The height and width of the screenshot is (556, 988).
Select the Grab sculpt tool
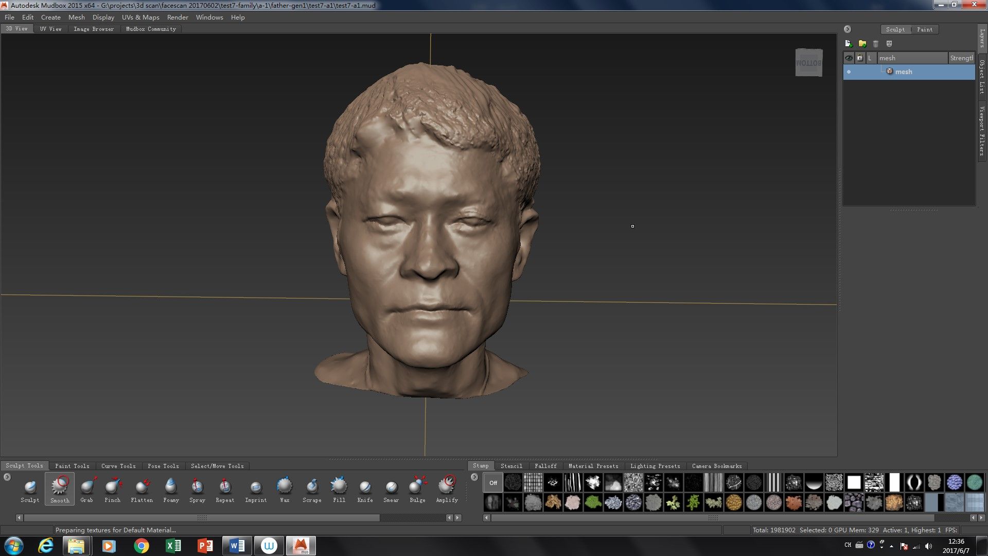click(87, 488)
